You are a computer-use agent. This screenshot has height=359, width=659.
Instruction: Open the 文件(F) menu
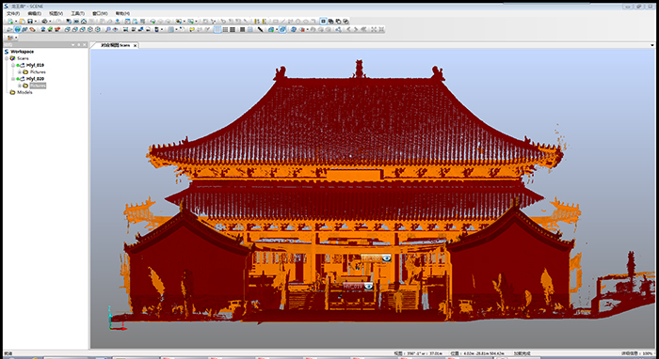13,13
